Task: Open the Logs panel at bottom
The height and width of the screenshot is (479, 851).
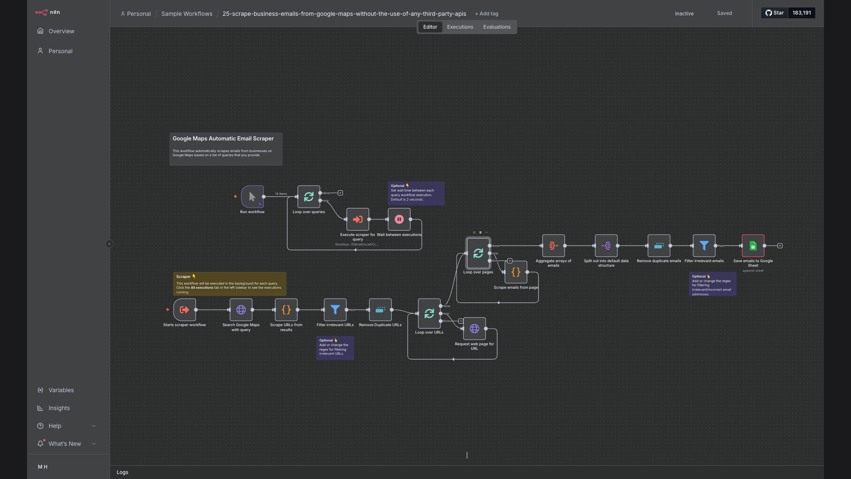Action: [x=122, y=472]
